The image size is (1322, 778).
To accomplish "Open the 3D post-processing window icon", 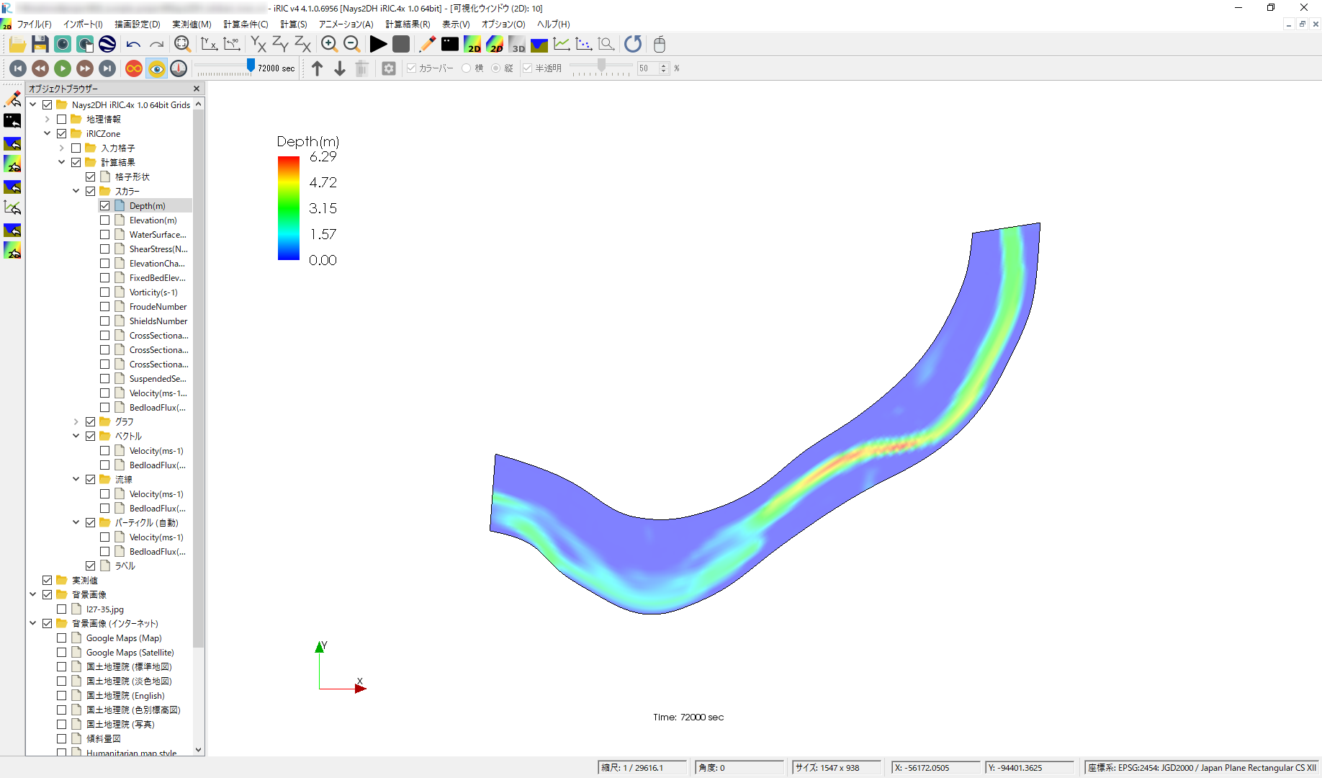I will pyautogui.click(x=517, y=45).
